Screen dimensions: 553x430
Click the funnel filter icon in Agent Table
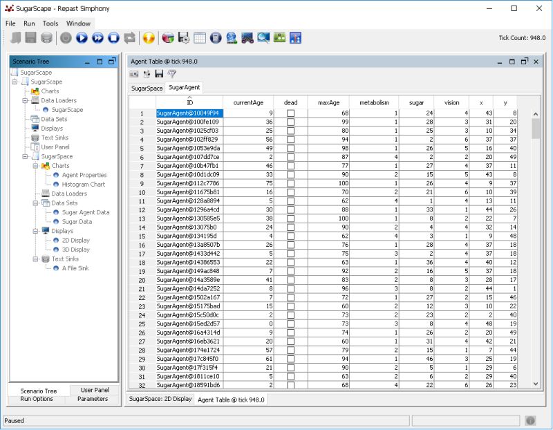click(x=171, y=74)
